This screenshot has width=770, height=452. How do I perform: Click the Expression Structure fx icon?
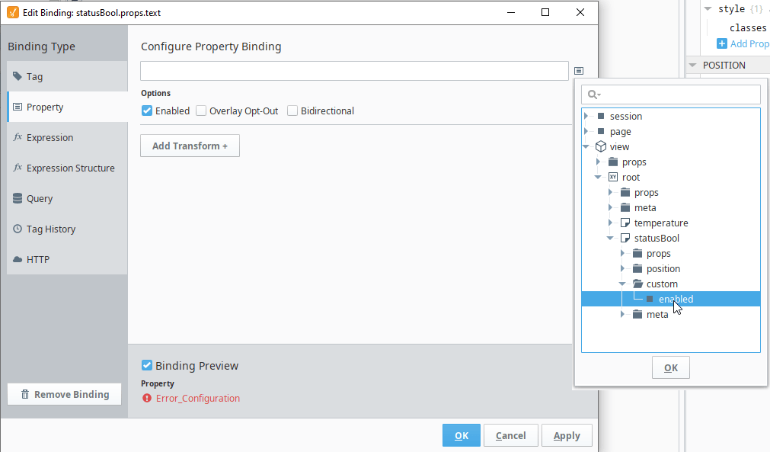click(18, 168)
